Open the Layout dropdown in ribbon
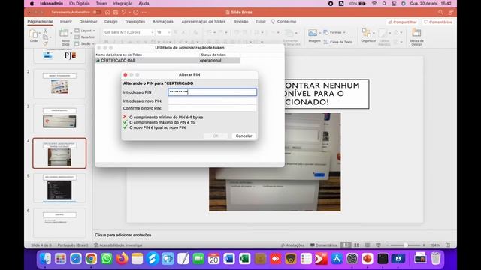The image size is (481, 270). click(85, 31)
